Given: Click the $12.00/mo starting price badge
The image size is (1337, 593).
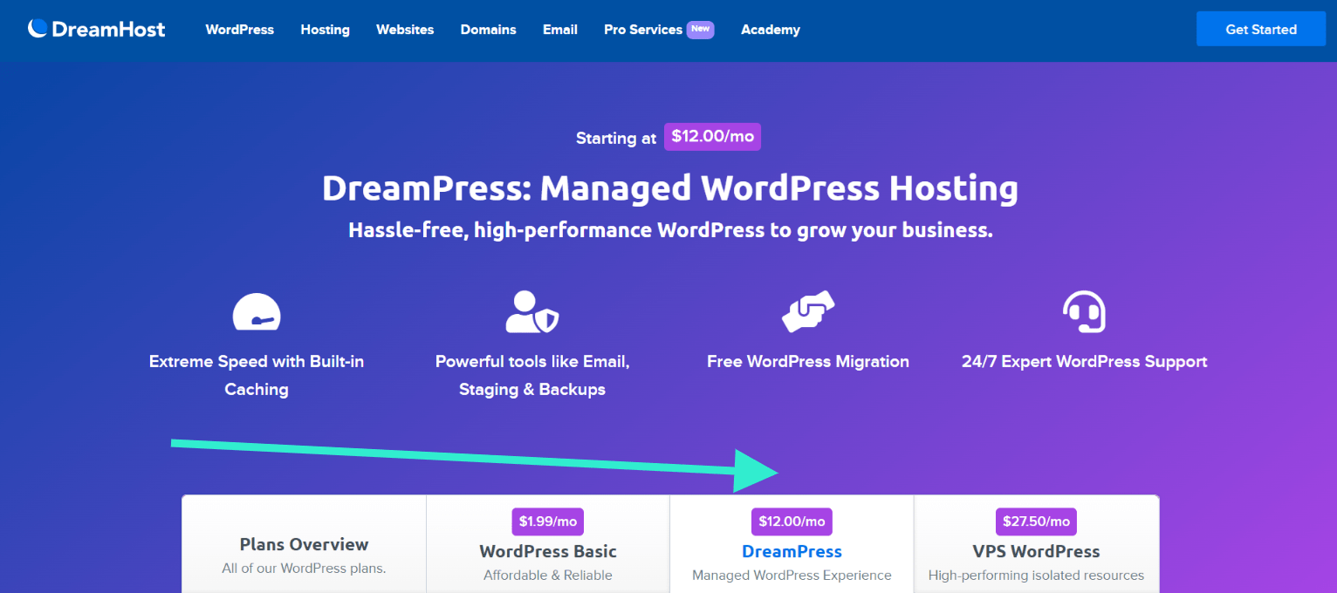Looking at the screenshot, I should pos(712,137).
